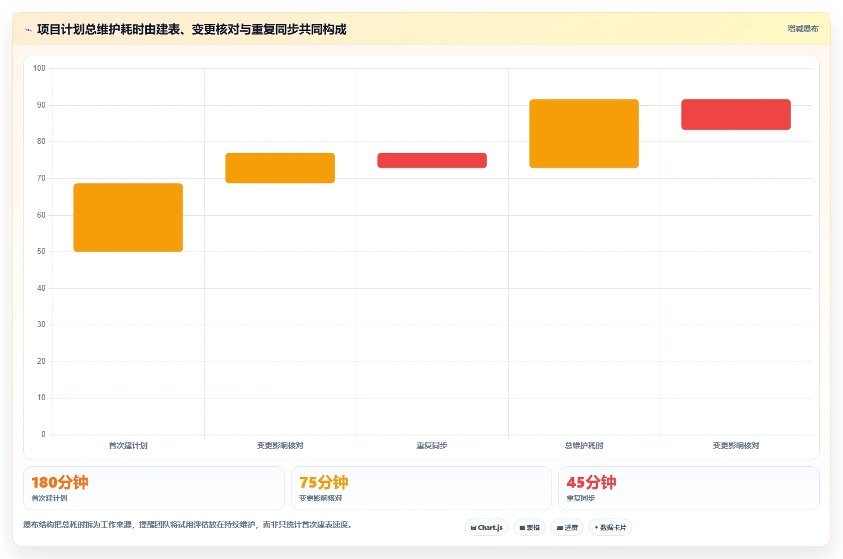Click the lightning icon before the title
This screenshot has width=843, height=559.
pos(28,30)
